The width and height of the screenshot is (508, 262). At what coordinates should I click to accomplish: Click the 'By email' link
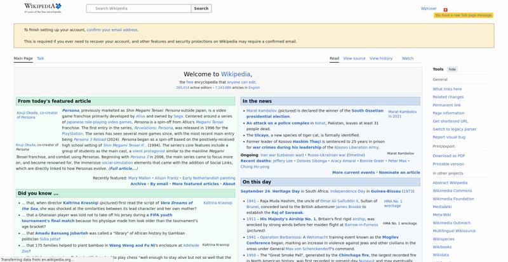pyautogui.click(x=159, y=184)
